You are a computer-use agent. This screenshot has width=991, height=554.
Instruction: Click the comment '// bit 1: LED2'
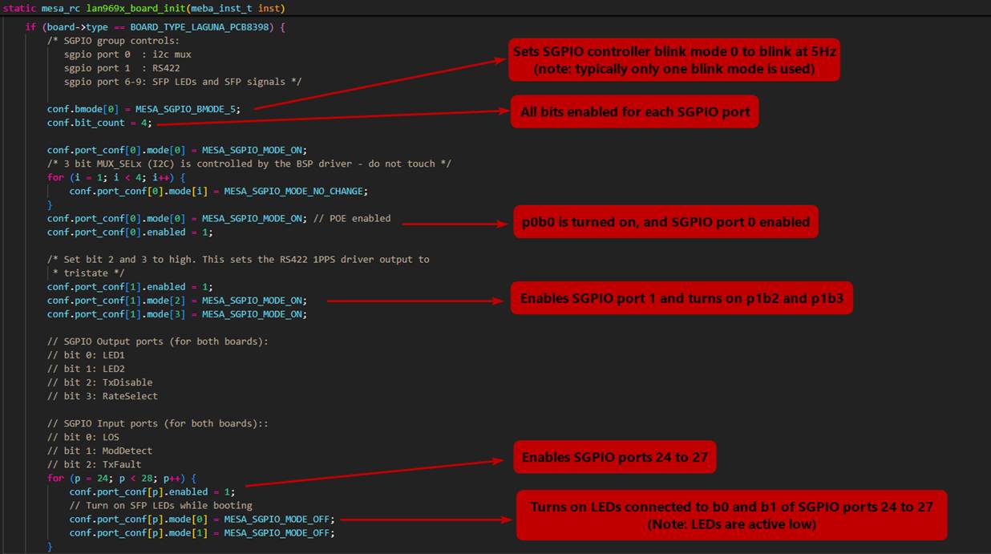click(x=86, y=368)
